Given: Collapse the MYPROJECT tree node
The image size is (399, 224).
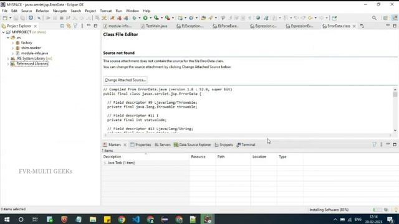Looking at the screenshot, I should pyautogui.click(x=4, y=32).
